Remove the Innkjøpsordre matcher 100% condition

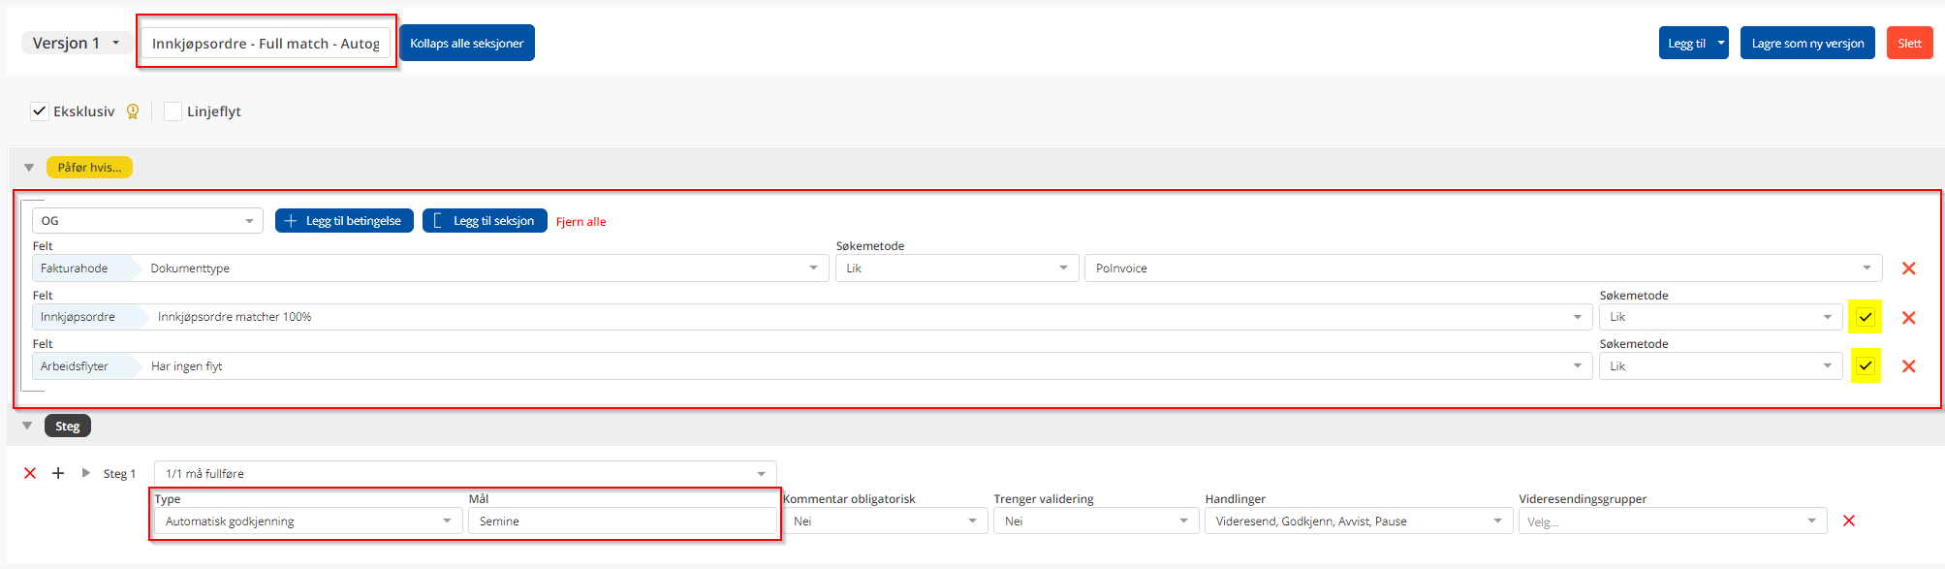coord(1908,318)
